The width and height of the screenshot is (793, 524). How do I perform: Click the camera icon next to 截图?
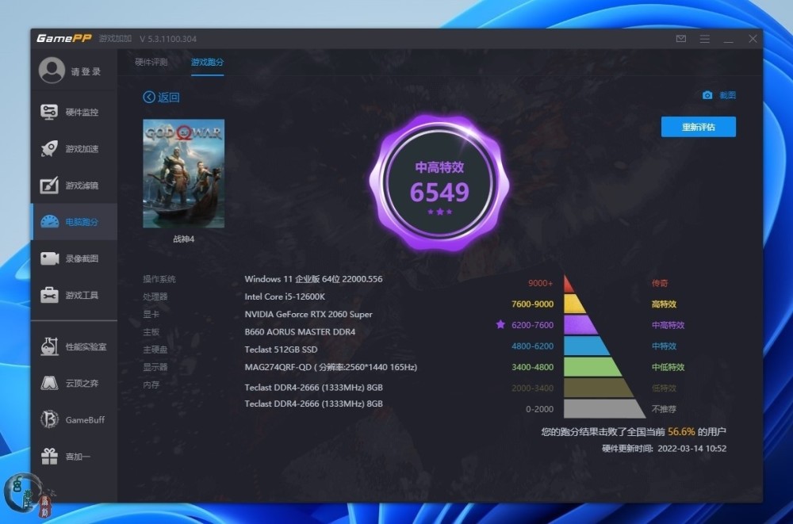coord(707,95)
